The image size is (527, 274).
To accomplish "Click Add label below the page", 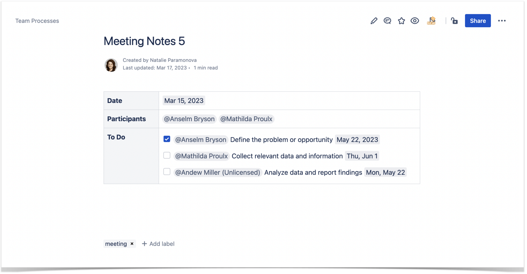I will click(158, 244).
